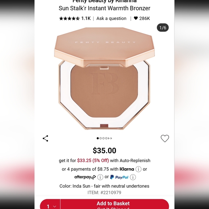Image resolution: width=209 pixels, height=209 pixels.
Task: Select the fourth image carousel dot
Action: (x=106, y=138)
